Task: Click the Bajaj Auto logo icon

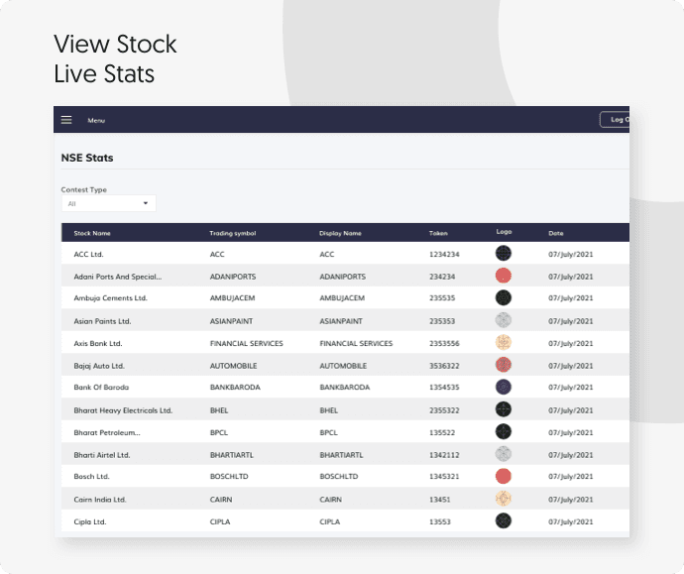Action: tap(504, 365)
